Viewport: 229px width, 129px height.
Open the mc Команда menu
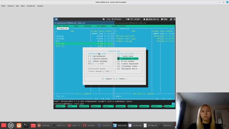(x=87, y=26)
